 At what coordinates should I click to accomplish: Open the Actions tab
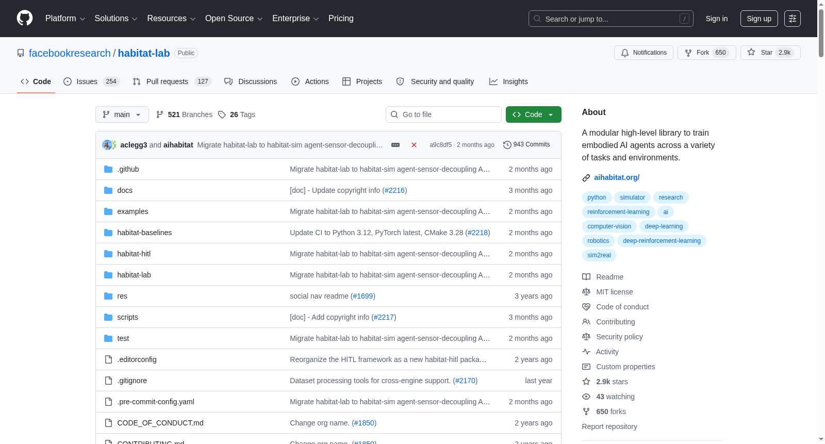[310, 81]
